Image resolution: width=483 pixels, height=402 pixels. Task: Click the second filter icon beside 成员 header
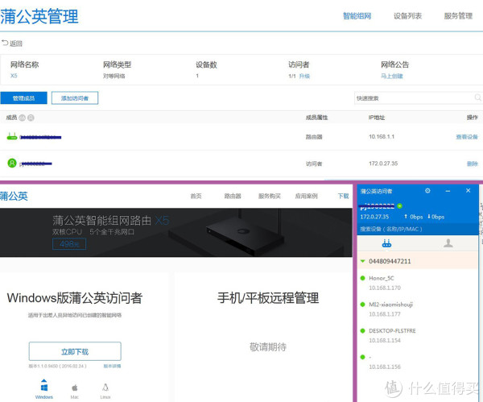coord(31,118)
